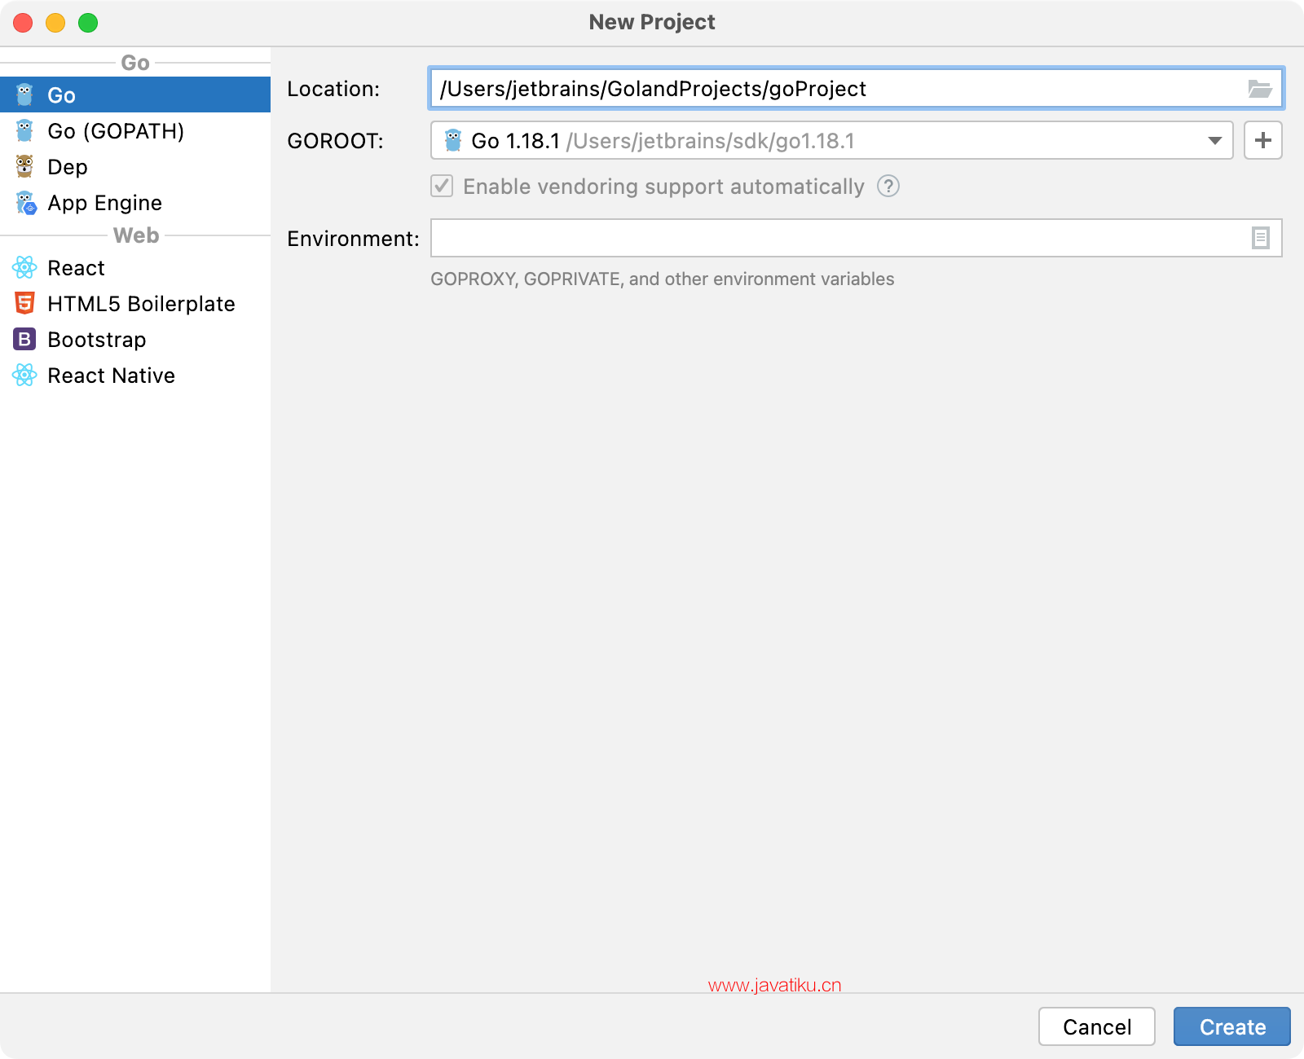Click the purple Bootstrap B icon
The image size is (1304, 1059).
(24, 339)
